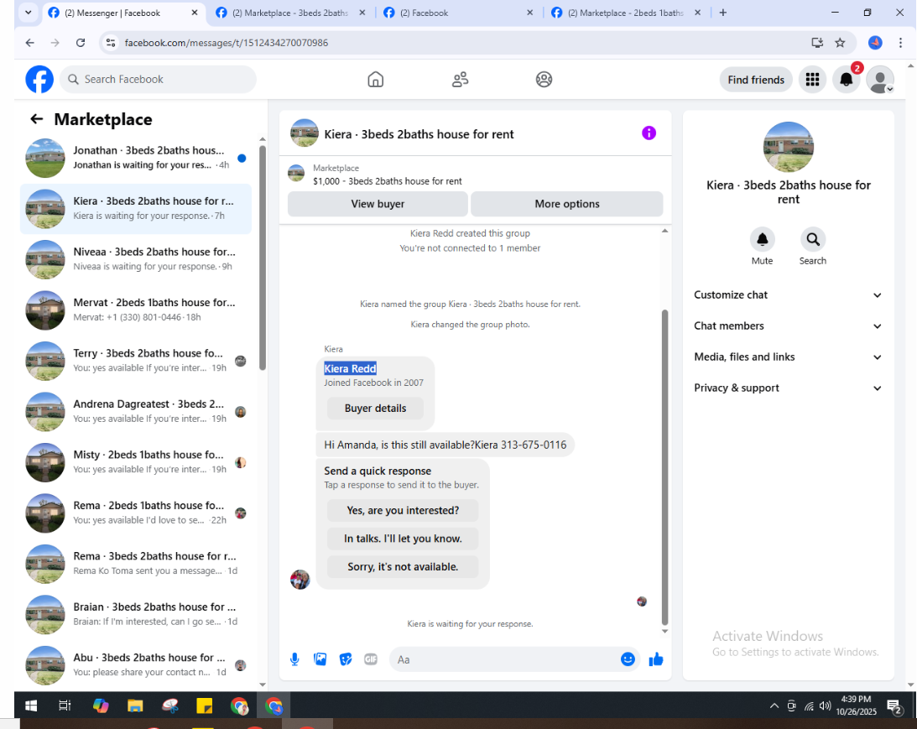Send the 'Yes, are you interested?' quick response
The height and width of the screenshot is (729, 917).
coord(403,510)
